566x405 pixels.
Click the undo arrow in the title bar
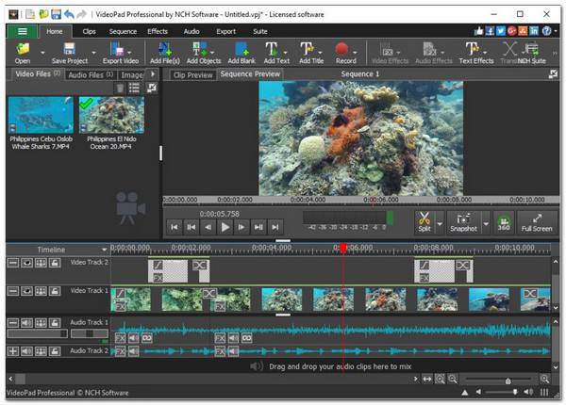69,14
